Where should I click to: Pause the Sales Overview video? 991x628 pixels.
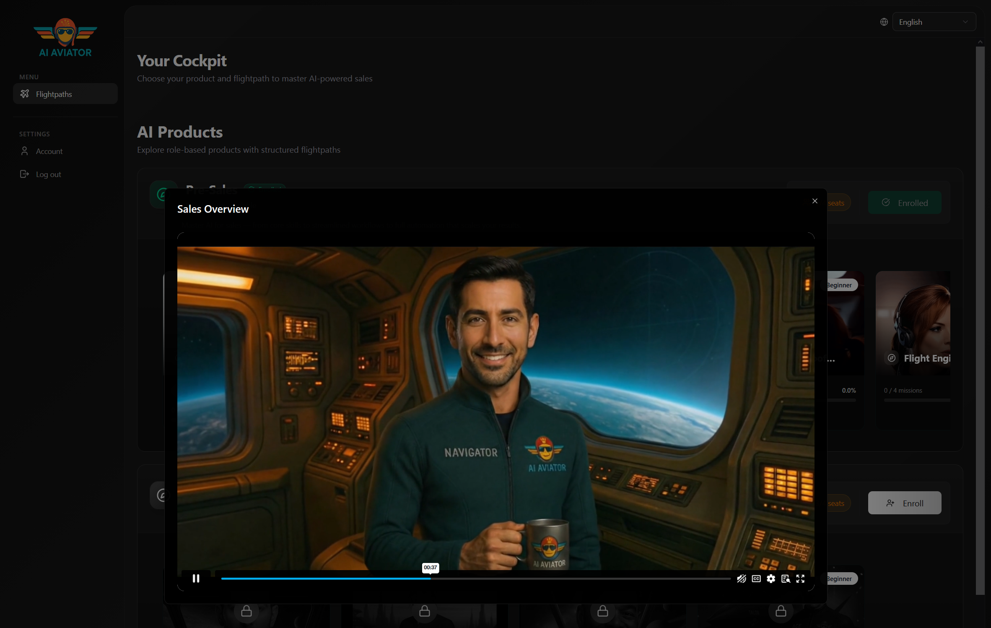(x=196, y=578)
